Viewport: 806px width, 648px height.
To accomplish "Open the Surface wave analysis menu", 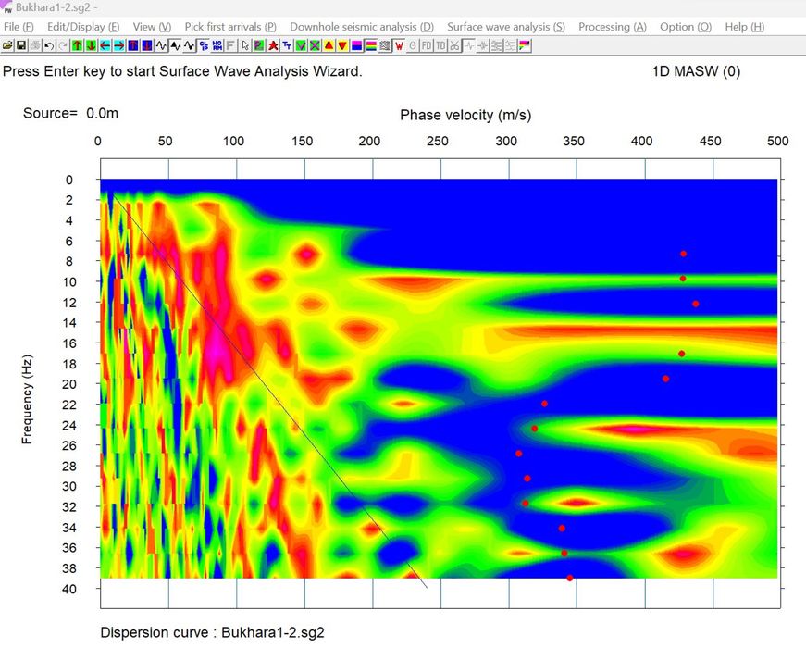I will click(x=506, y=27).
